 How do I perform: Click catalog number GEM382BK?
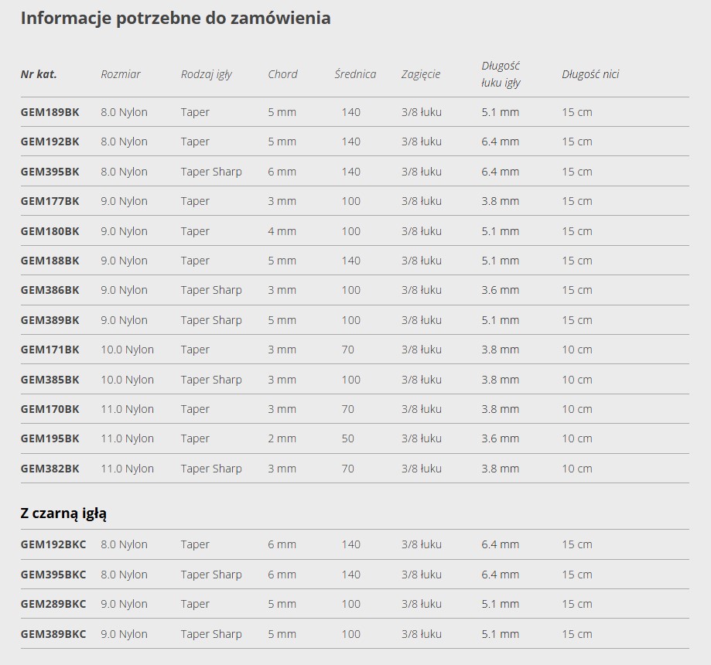[50, 469]
